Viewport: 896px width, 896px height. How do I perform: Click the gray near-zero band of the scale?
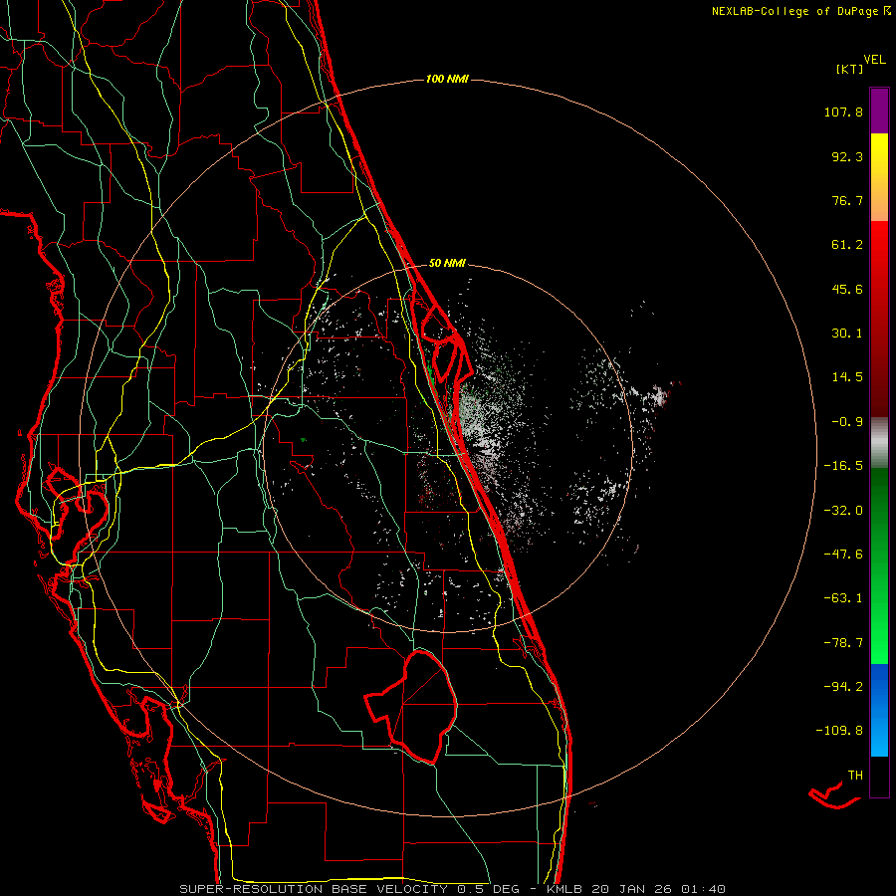coord(879,443)
